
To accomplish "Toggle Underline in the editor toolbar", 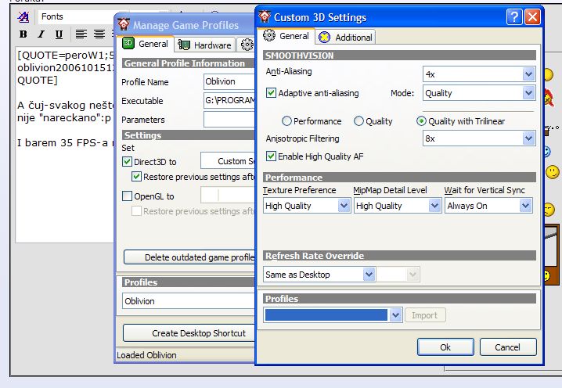I will 59,34.
